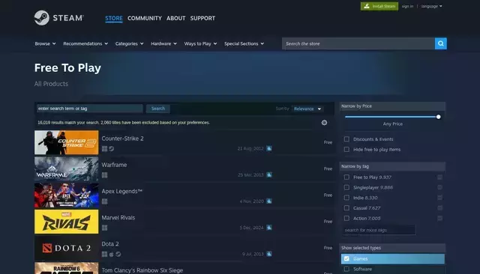Click the sign in link
480x274 pixels.
click(x=407, y=6)
